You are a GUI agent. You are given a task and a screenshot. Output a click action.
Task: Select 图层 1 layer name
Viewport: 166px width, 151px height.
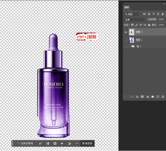click(139, 40)
